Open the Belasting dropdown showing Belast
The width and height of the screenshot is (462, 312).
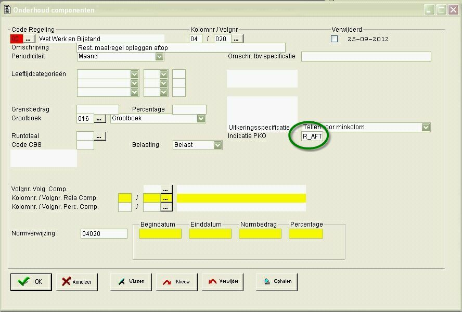[x=218, y=145]
